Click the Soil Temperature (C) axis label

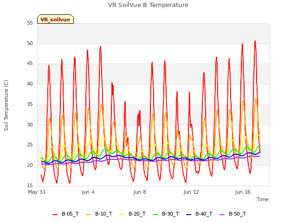point(6,105)
